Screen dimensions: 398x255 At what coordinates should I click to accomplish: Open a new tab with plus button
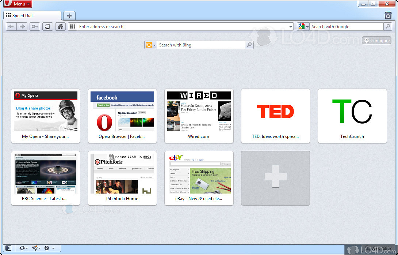69,16
